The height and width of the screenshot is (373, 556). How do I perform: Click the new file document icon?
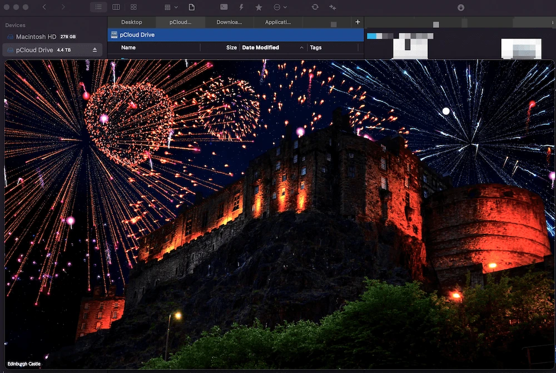tap(191, 7)
